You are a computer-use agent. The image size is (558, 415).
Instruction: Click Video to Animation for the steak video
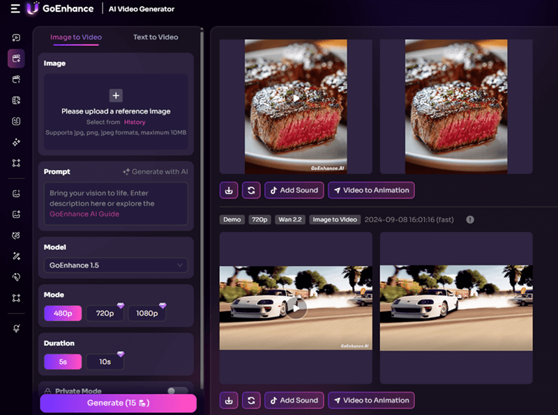pos(371,189)
